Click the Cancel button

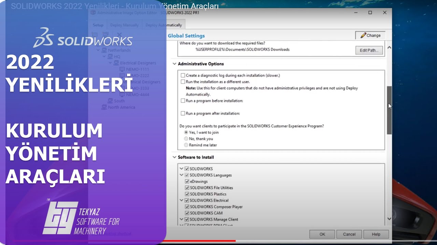click(x=349, y=234)
